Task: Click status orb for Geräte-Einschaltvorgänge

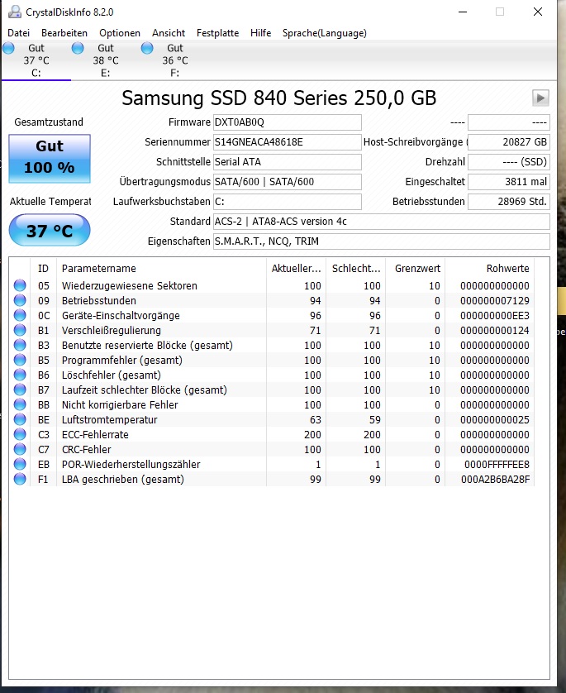Action: click(20, 315)
